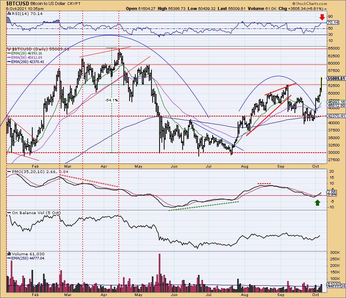This screenshot has width=346, height=298.
Task: Click the boxed 46993.16 tag on right axis
Action: [x=336, y=102]
